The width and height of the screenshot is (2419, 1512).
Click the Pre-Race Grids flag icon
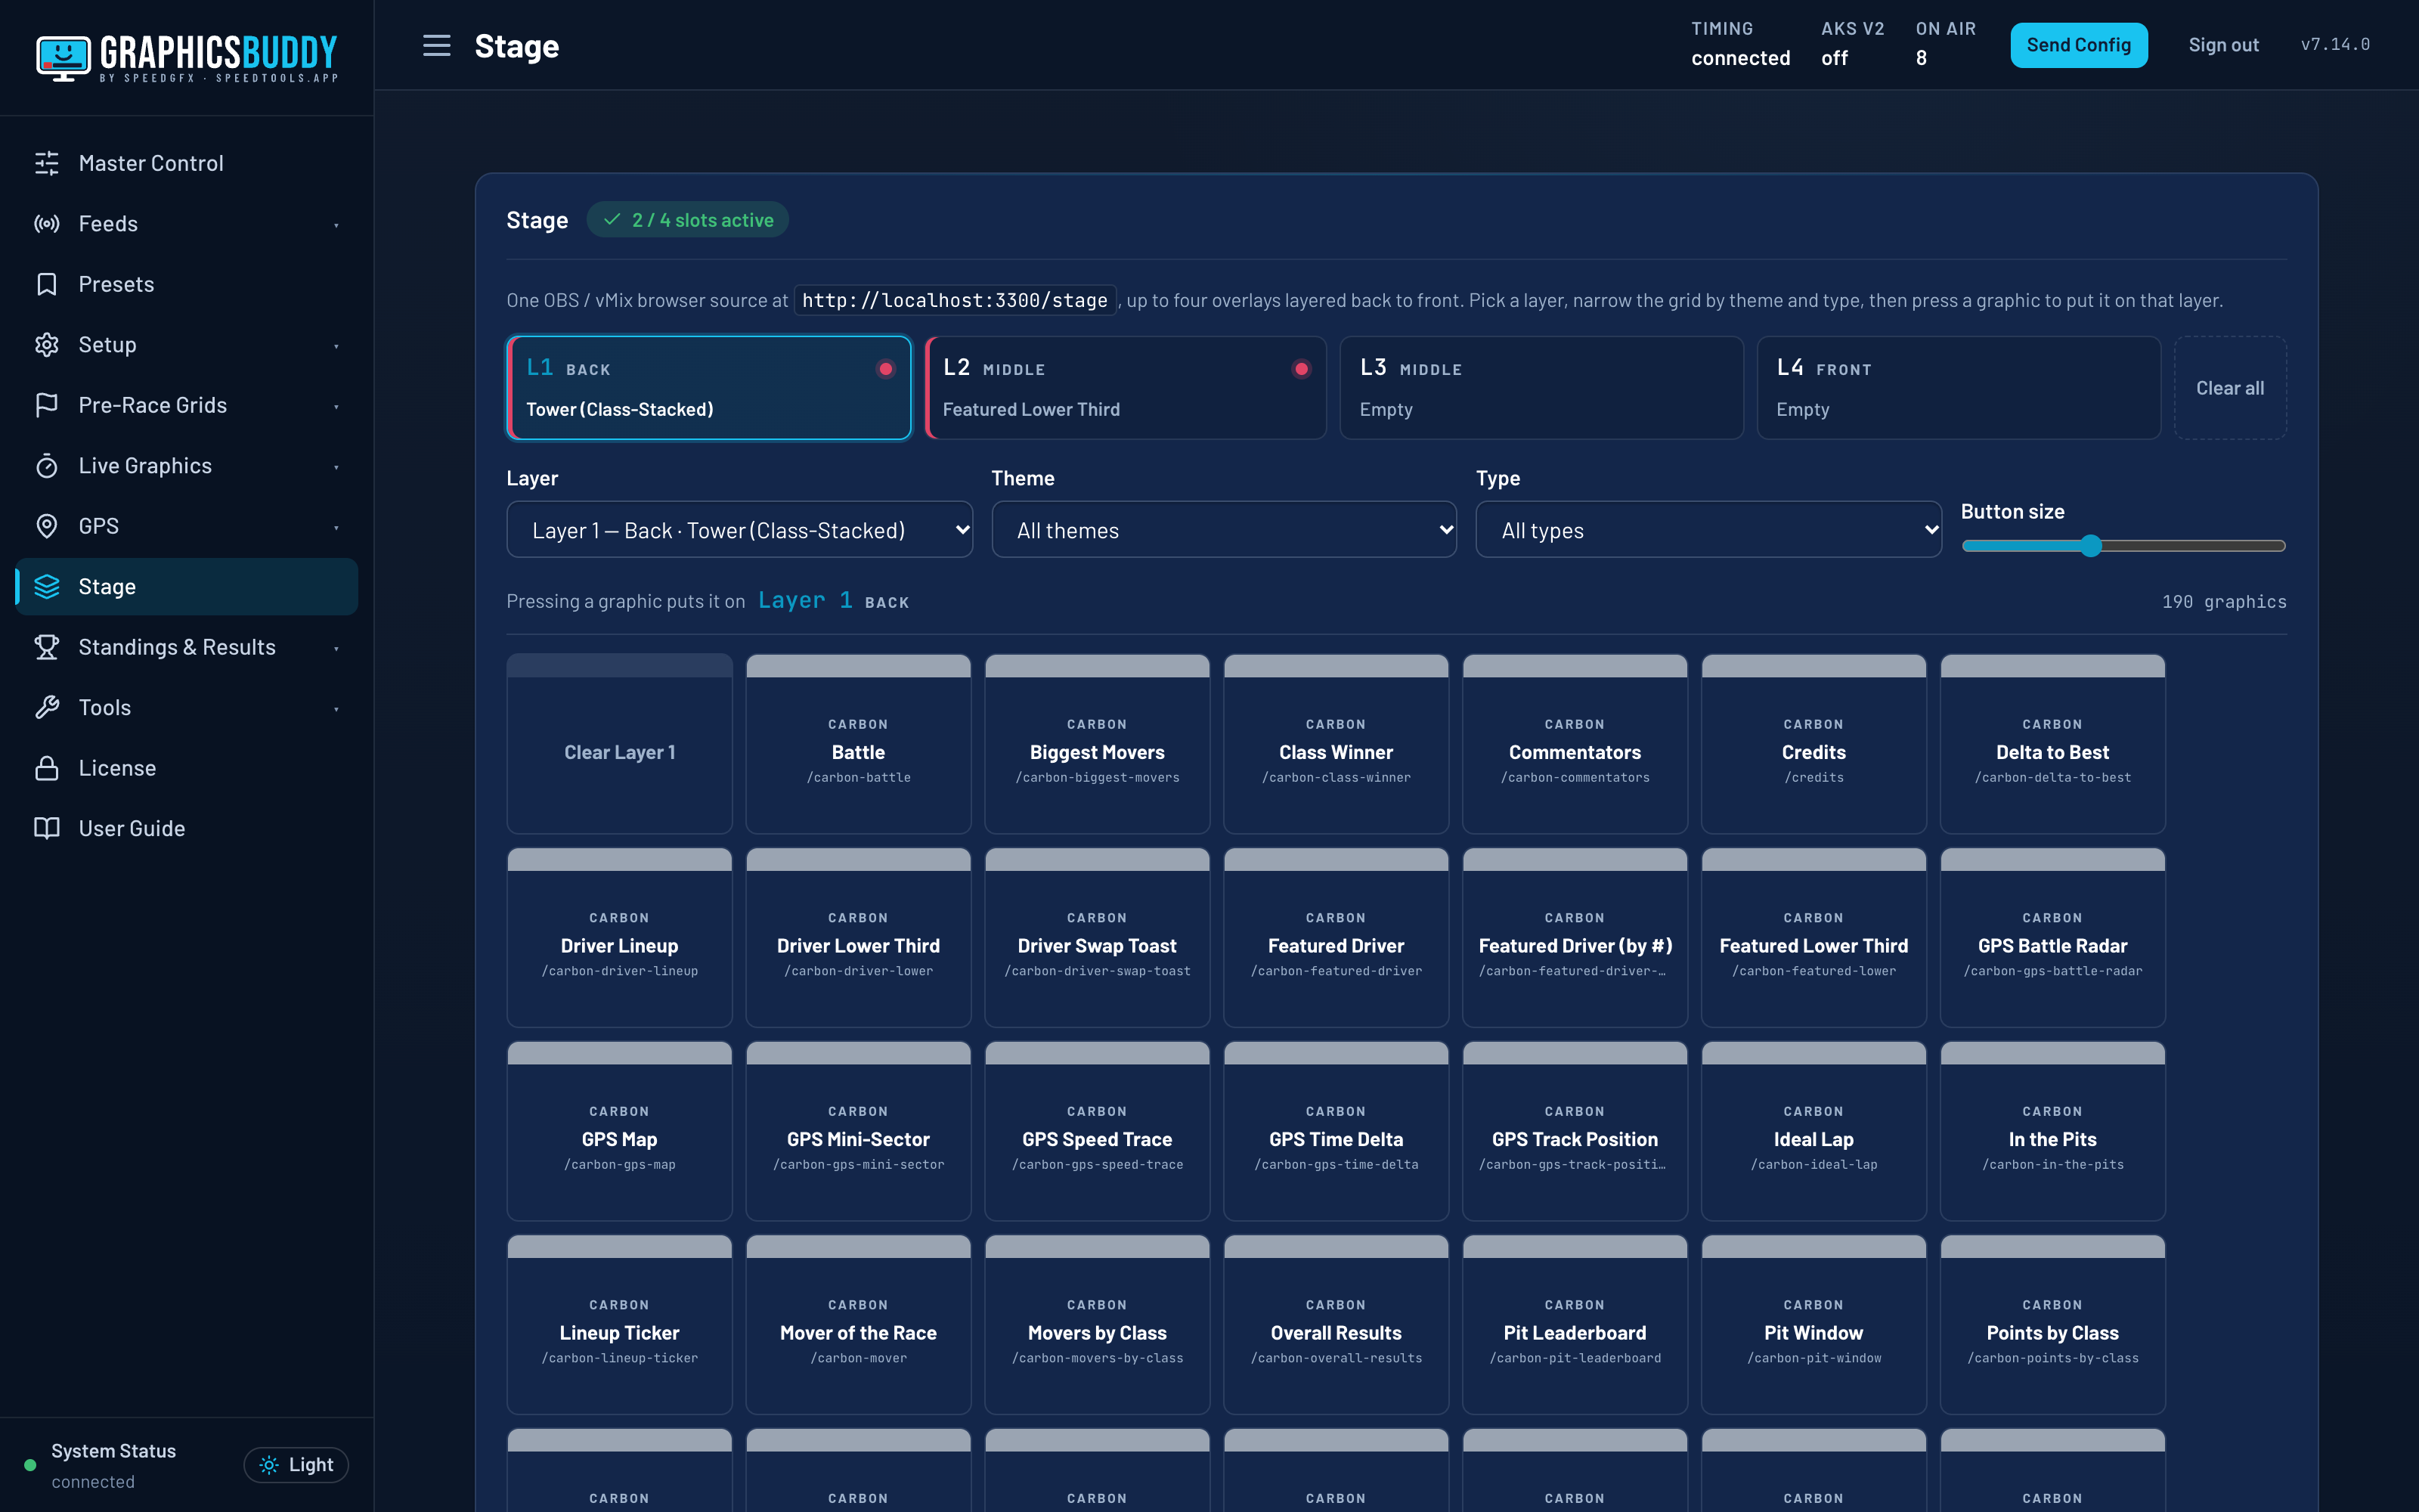pos(47,405)
